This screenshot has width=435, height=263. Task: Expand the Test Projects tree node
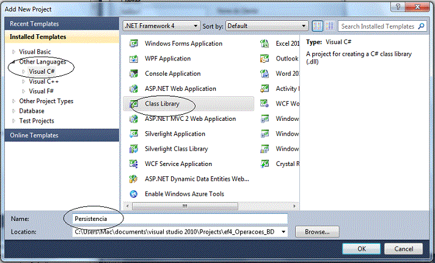coord(13,121)
